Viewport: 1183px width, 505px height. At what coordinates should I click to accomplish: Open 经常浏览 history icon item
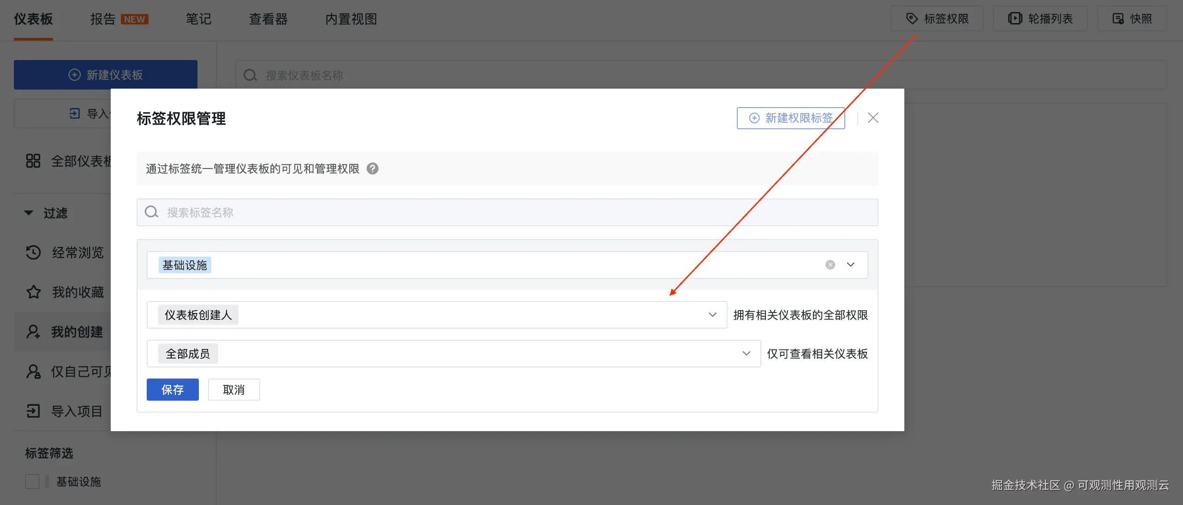tap(34, 252)
